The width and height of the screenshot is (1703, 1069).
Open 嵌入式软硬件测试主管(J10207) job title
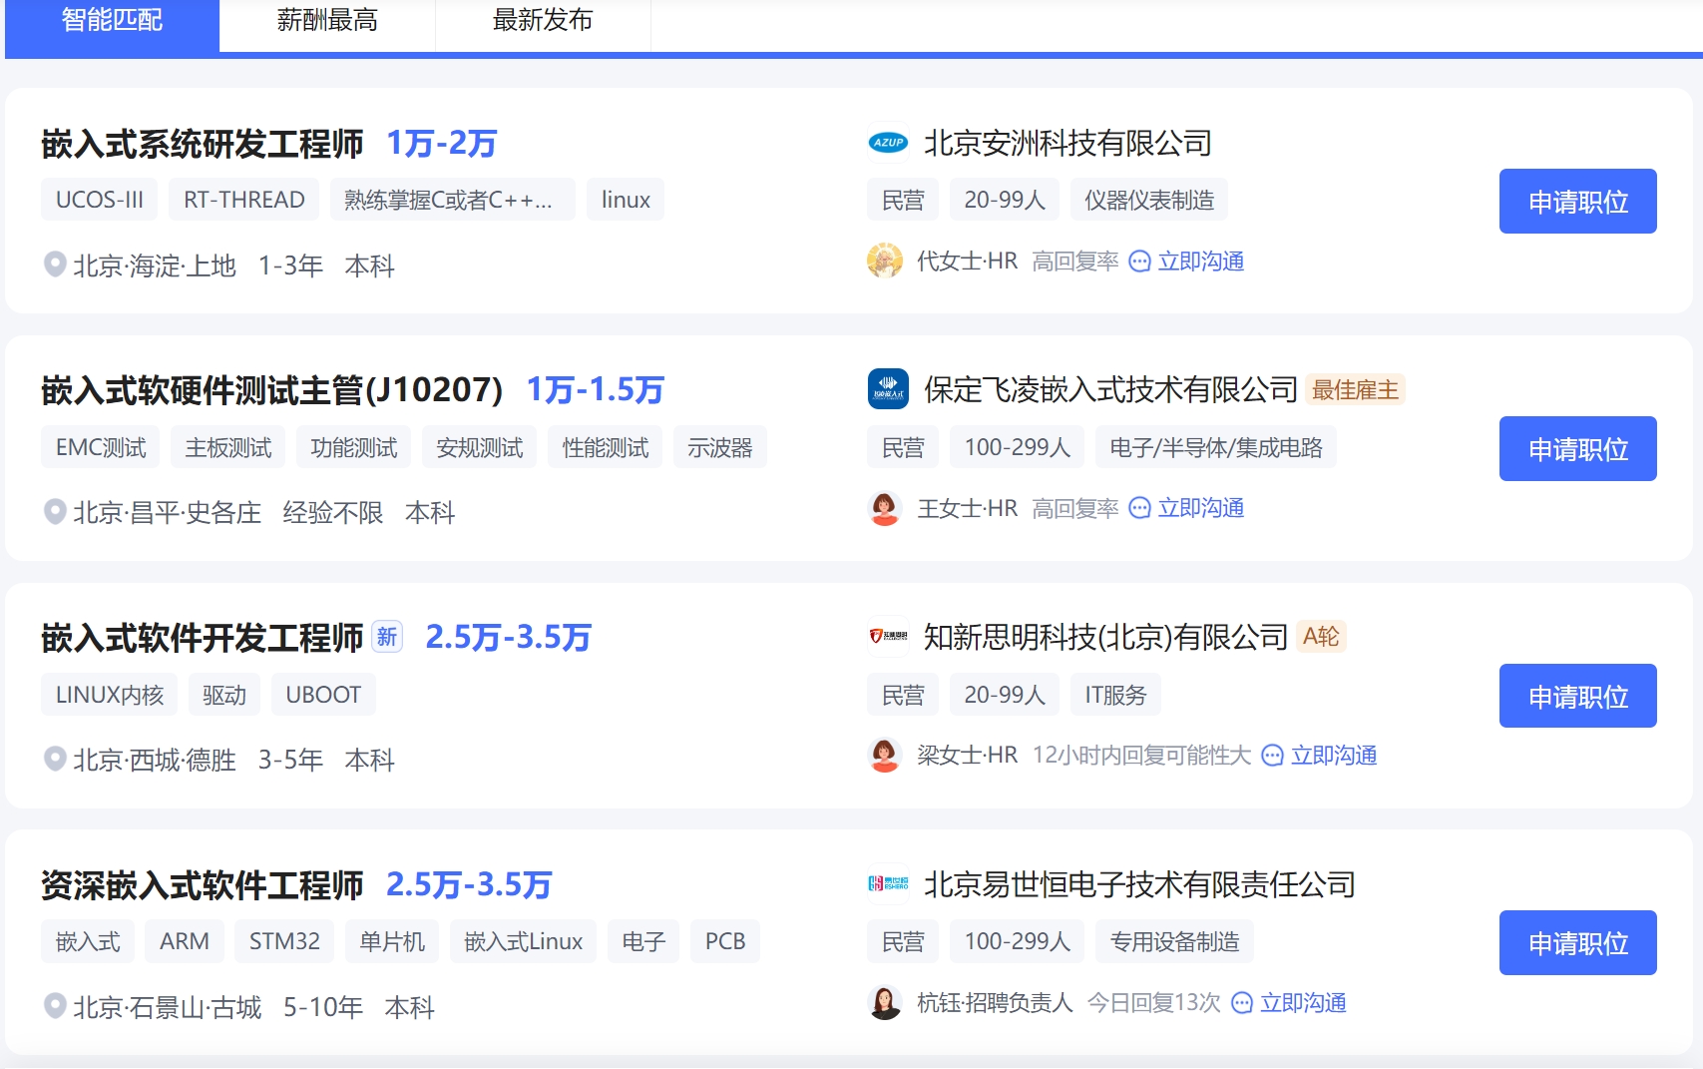point(271,390)
